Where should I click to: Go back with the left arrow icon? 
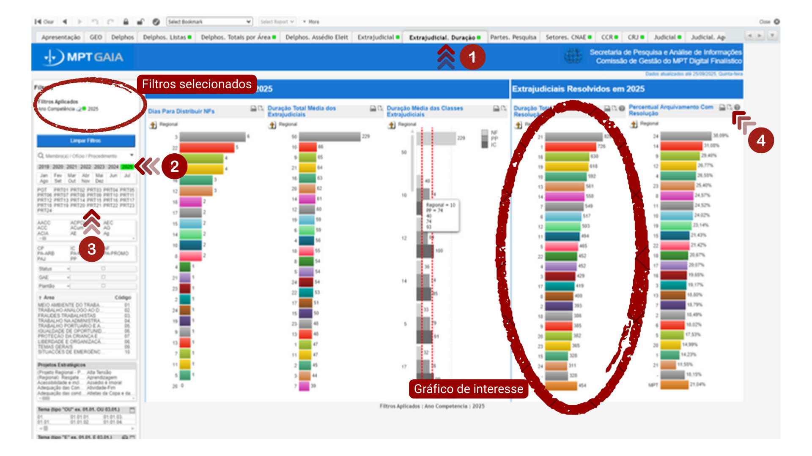coord(65,22)
